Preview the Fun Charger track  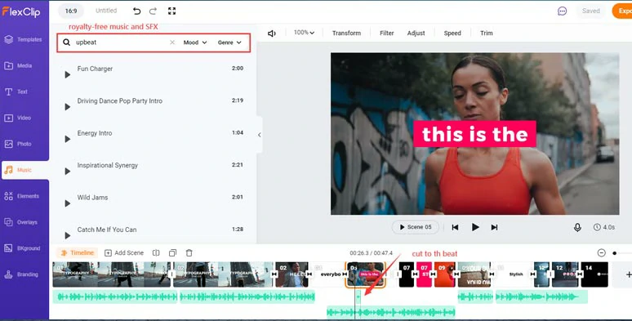67,74
